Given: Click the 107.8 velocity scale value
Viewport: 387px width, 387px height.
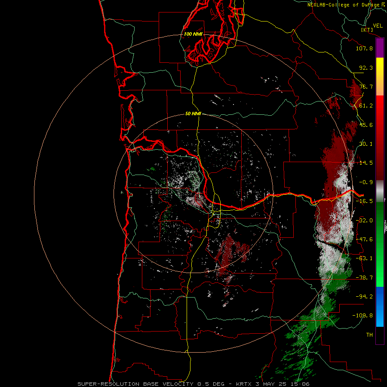Looking at the screenshot, I should pos(364,48).
